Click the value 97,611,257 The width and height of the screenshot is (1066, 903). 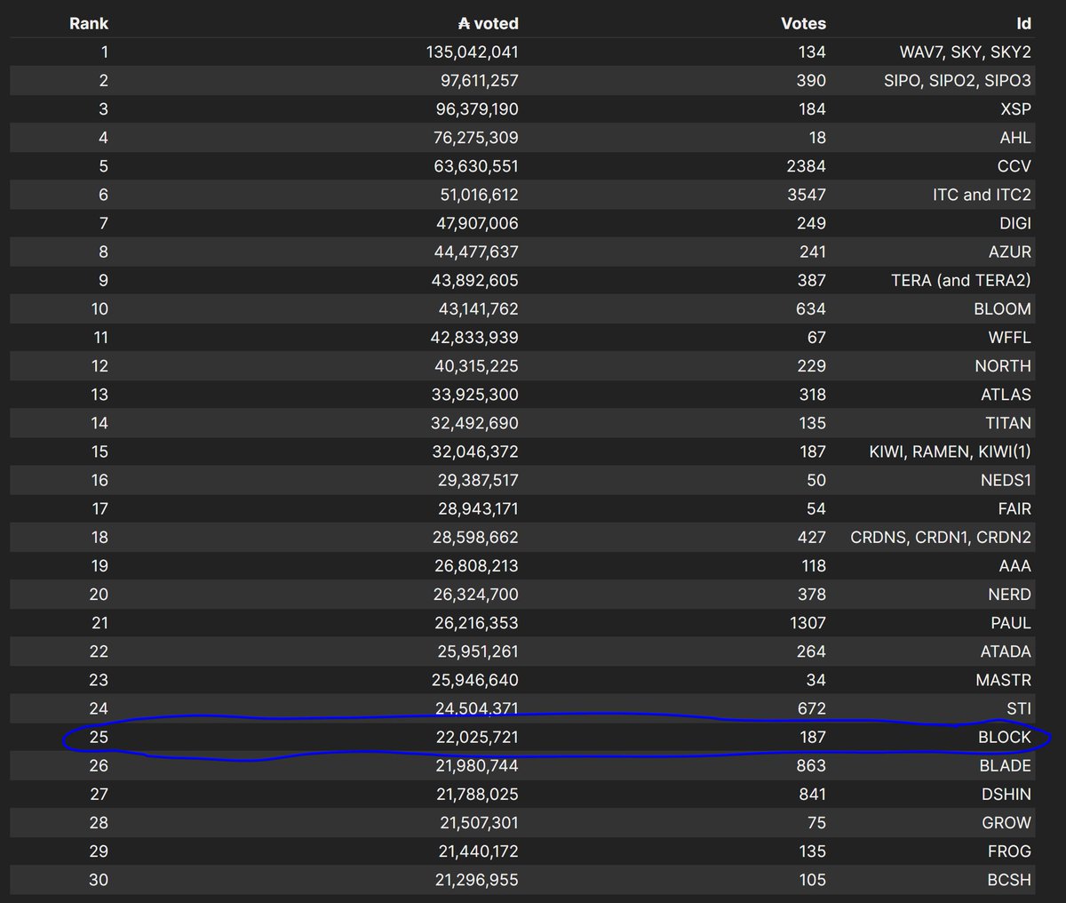click(479, 81)
